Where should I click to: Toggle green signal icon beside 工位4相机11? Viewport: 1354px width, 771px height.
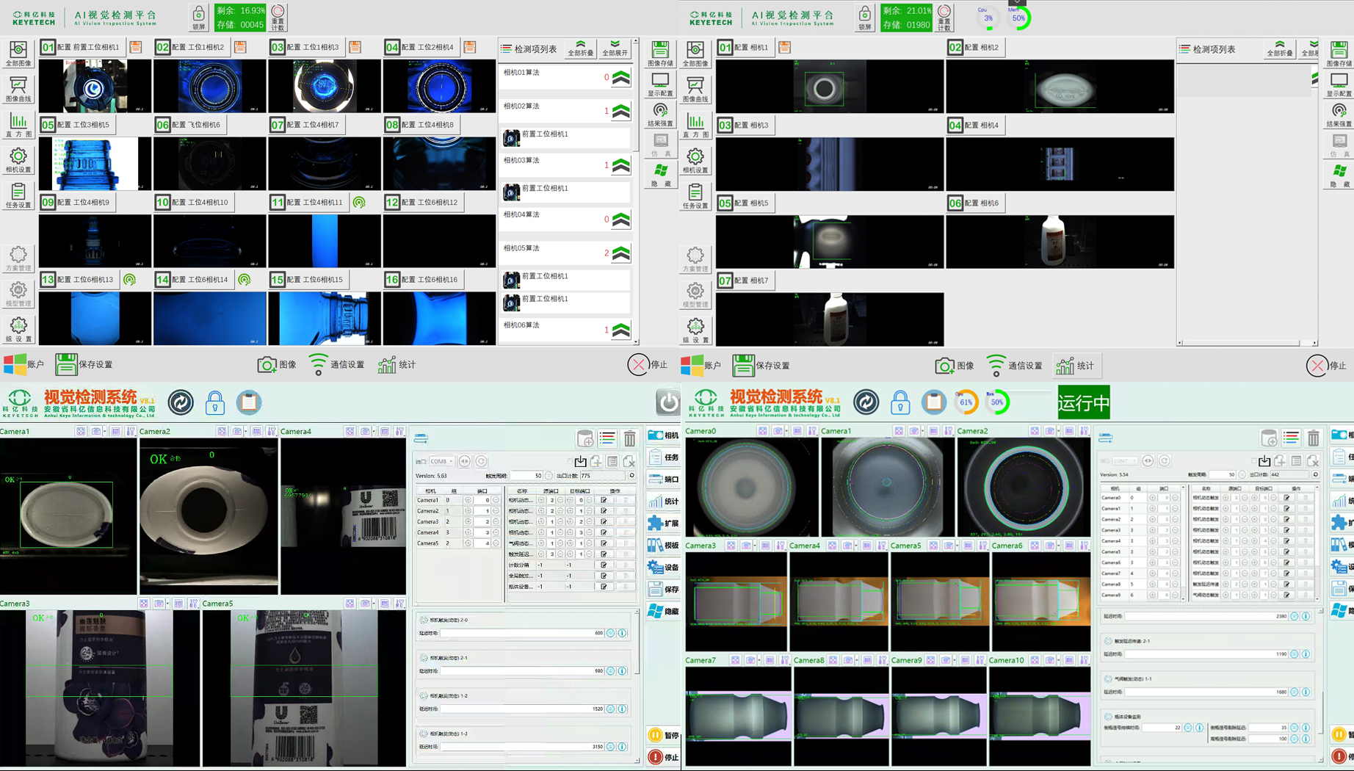click(x=359, y=202)
